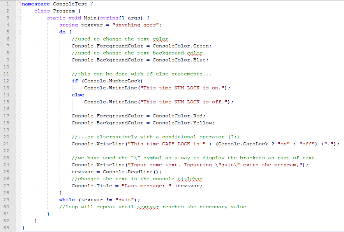Click the if-else statements comment
This screenshot has height=232, width=344.
click(141, 74)
